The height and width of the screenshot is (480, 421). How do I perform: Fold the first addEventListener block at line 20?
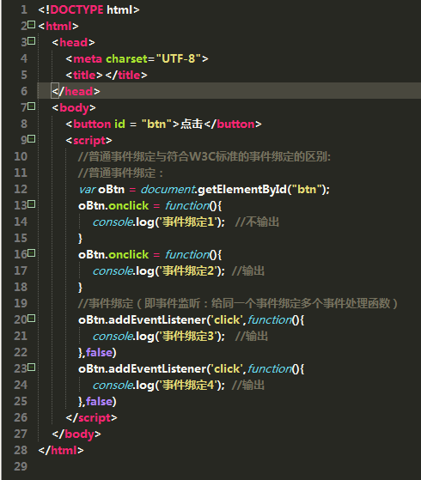(32, 319)
